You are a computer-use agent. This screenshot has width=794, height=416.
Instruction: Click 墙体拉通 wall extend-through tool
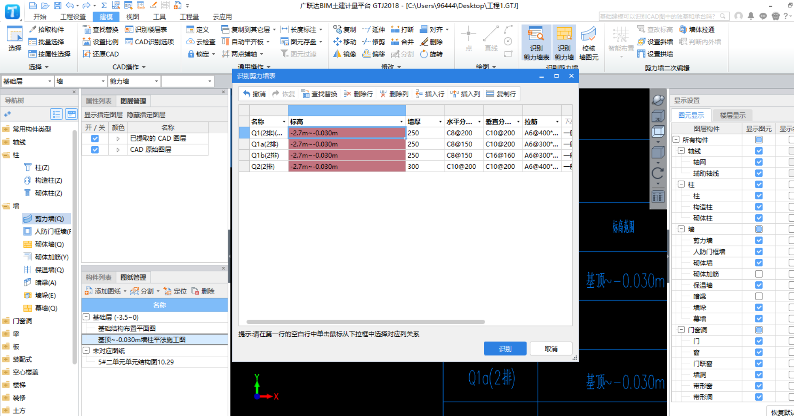697,29
